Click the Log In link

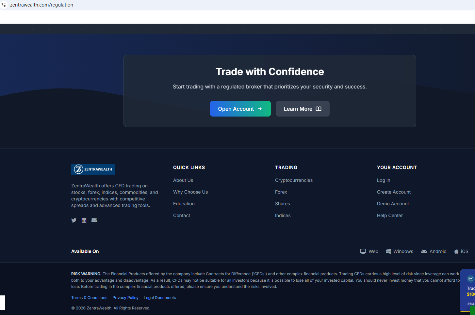tap(384, 180)
